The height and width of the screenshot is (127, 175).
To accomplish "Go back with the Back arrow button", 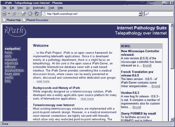I will (4, 14).
